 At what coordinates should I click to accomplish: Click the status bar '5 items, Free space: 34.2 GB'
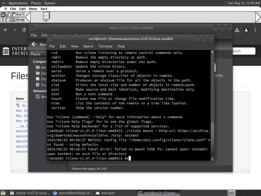tap(89, 169)
